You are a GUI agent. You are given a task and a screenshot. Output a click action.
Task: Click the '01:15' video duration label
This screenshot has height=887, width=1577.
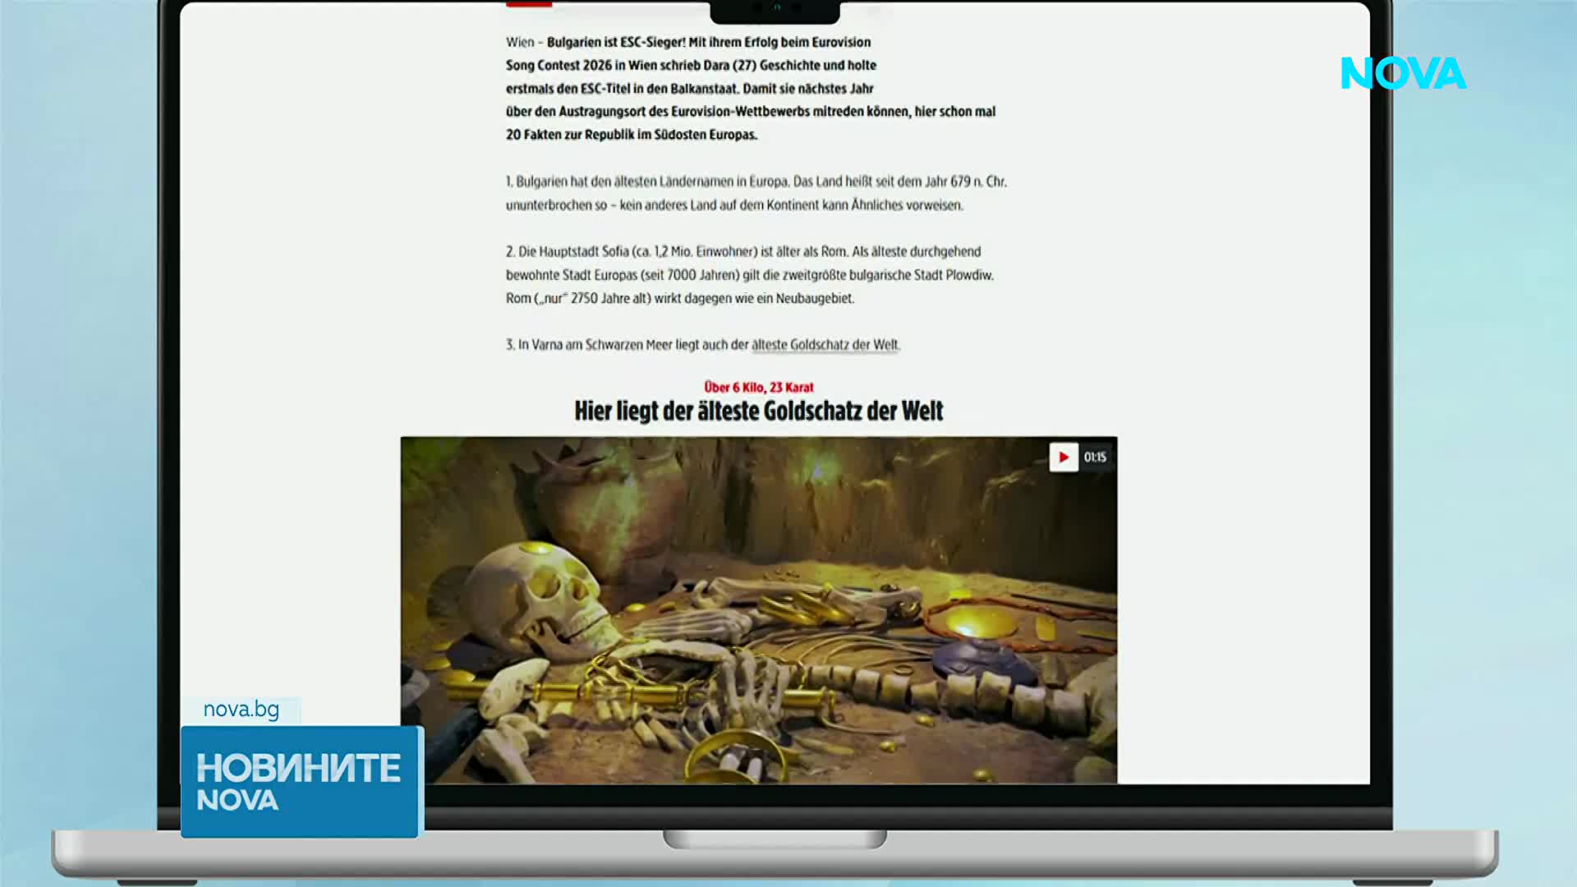coord(1095,457)
